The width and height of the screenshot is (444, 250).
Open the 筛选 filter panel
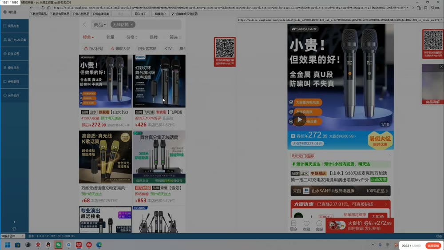[175, 37]
